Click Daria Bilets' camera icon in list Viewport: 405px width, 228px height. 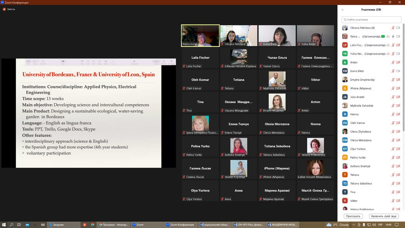pyautogui.click(x=398, y=71)
